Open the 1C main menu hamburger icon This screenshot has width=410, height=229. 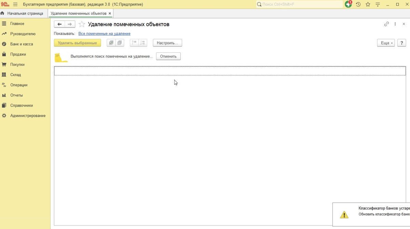pyautogui.click(x=15, y=4)
